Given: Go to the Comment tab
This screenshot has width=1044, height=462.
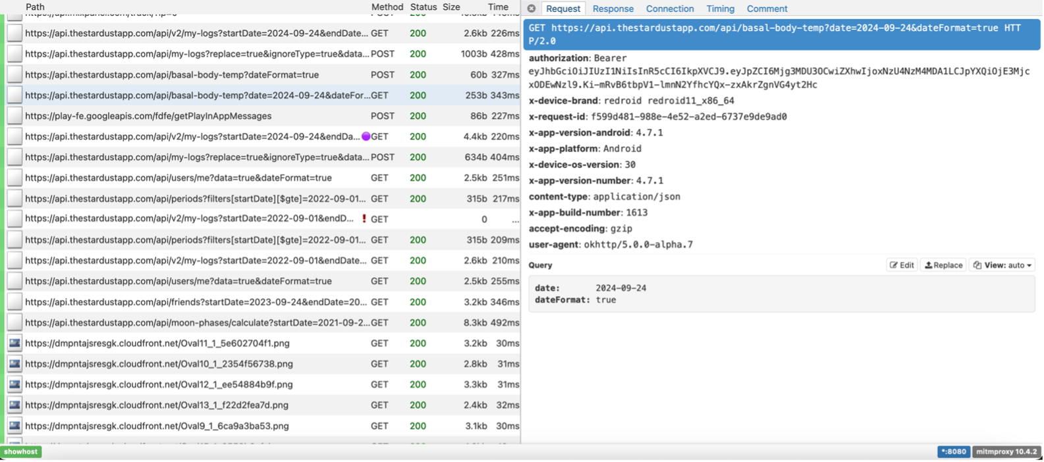Looking at the screenshot, I should click(x=767, y=9).
